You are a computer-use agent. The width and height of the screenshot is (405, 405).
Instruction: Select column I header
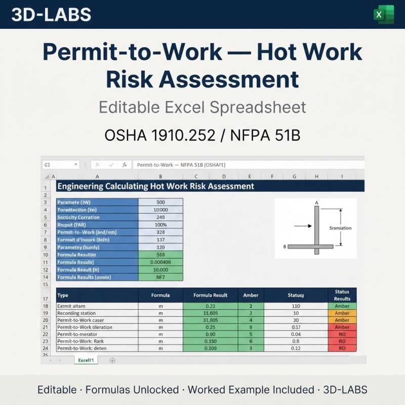coord(342,177)
